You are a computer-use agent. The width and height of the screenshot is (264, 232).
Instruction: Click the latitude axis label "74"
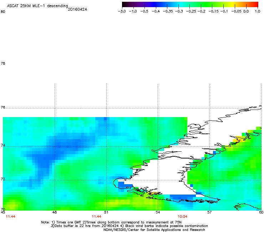point(3,145)
